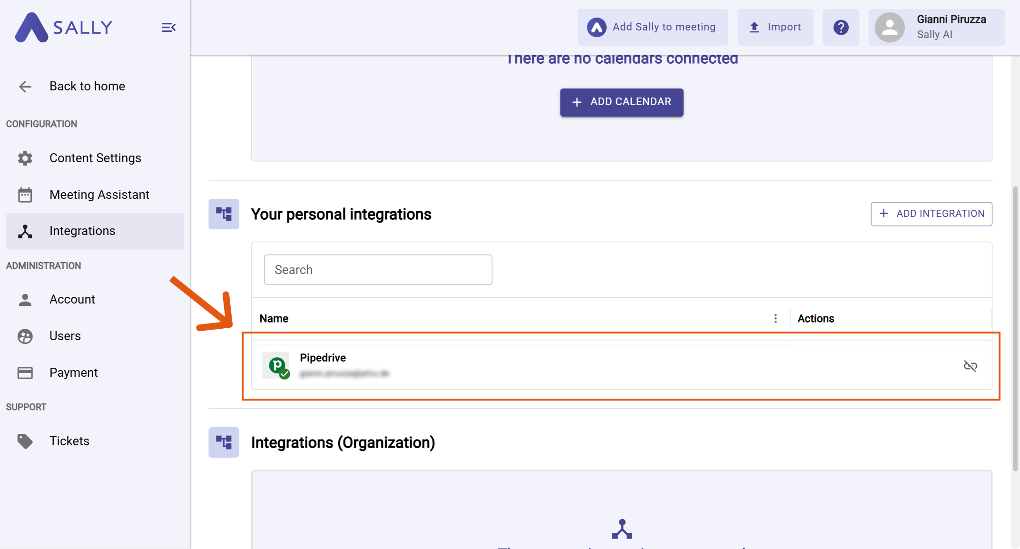Image resolution: width=1020 pixels, height=549 pixels.
Task: Open Payment page
Action: [x=95, y=373]
